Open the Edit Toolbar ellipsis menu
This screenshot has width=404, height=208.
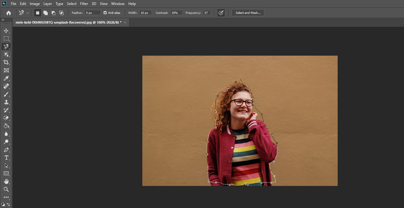click(x=7, y=197)
